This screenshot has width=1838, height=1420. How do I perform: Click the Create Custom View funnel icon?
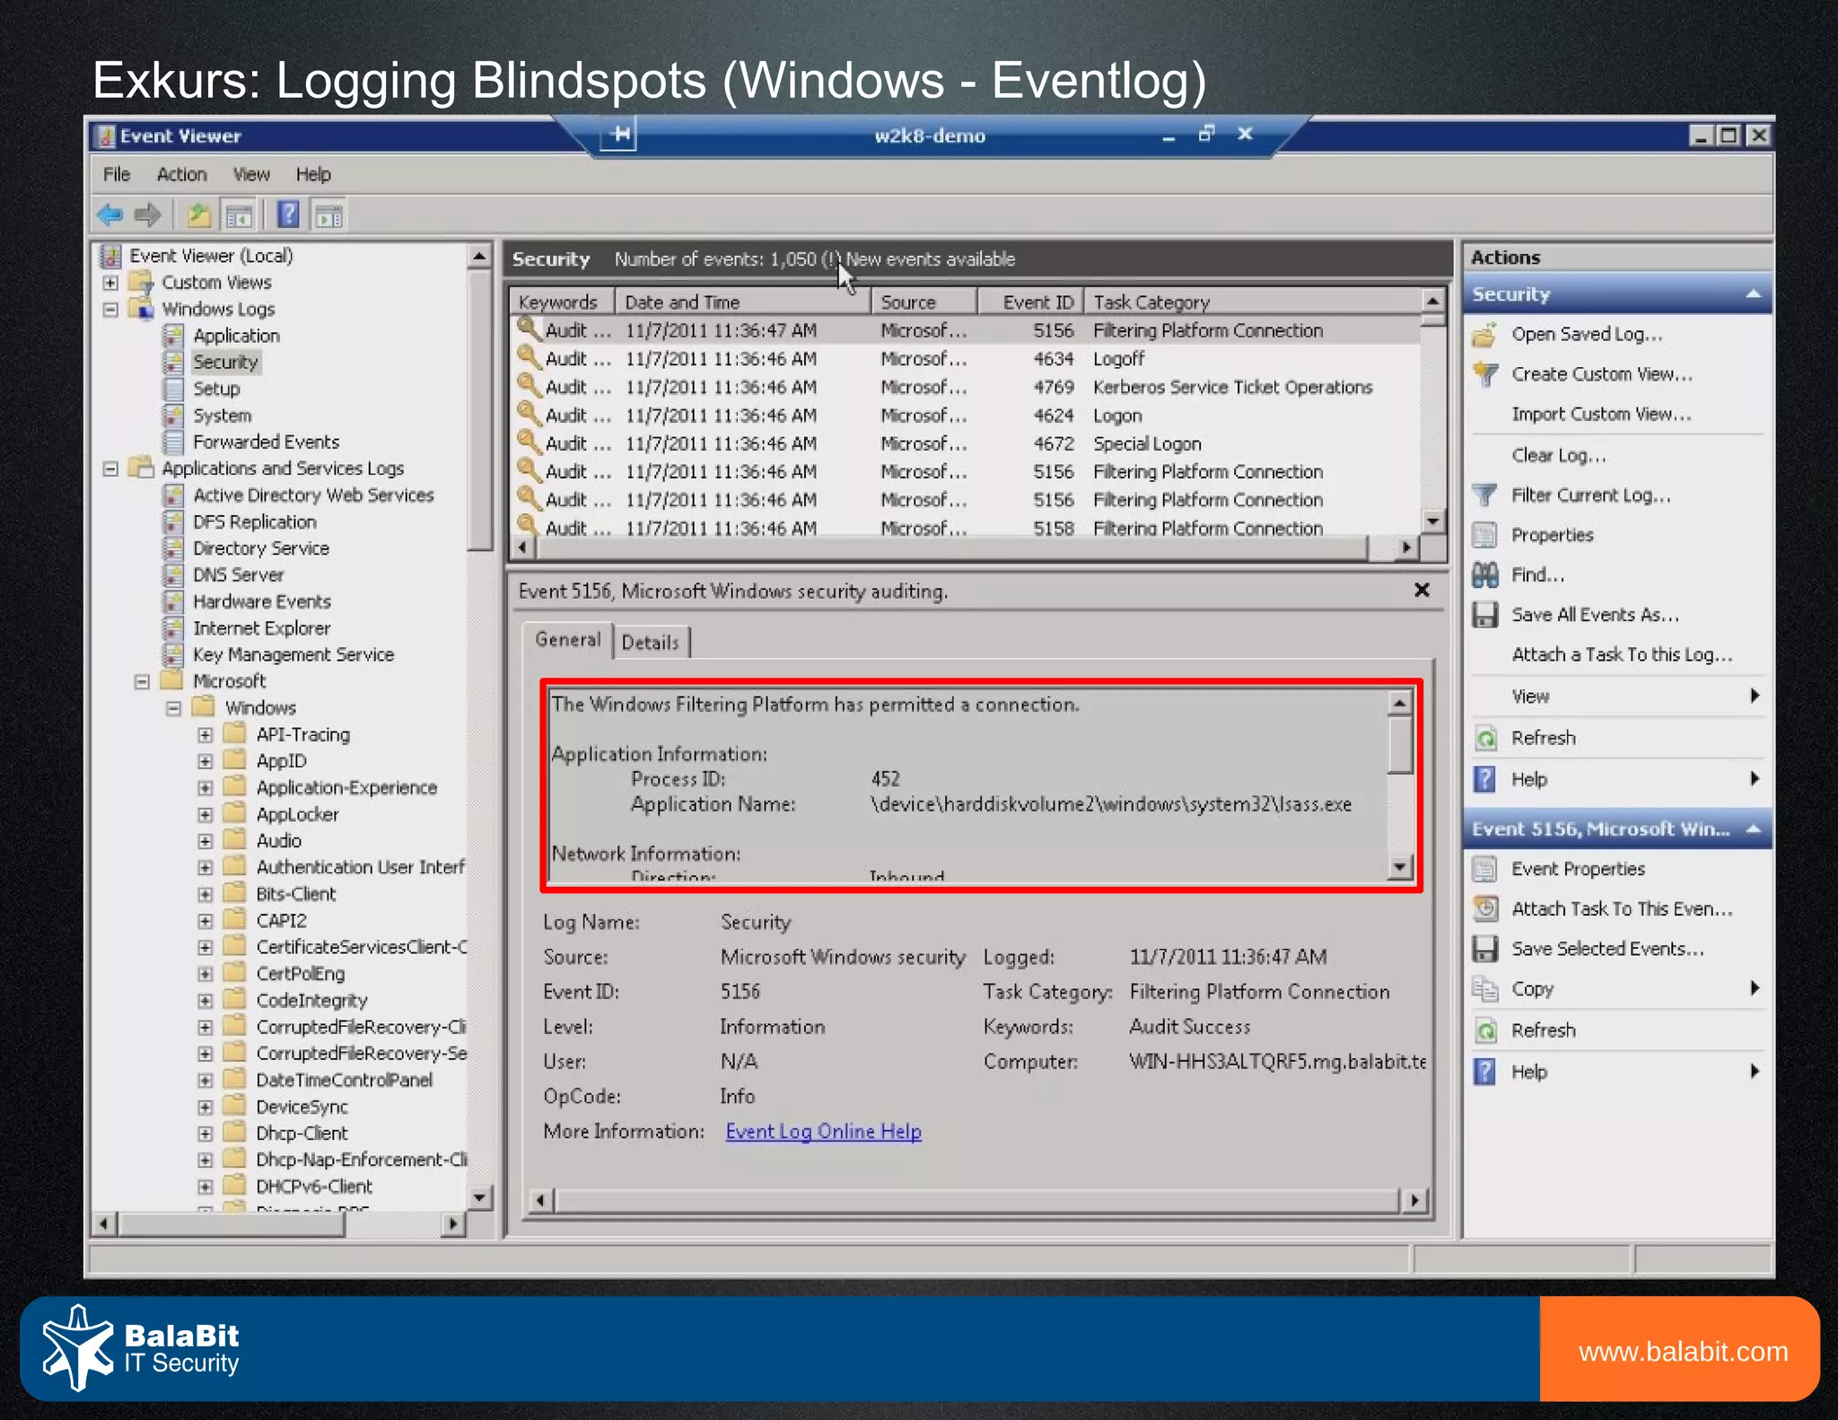1484,374
